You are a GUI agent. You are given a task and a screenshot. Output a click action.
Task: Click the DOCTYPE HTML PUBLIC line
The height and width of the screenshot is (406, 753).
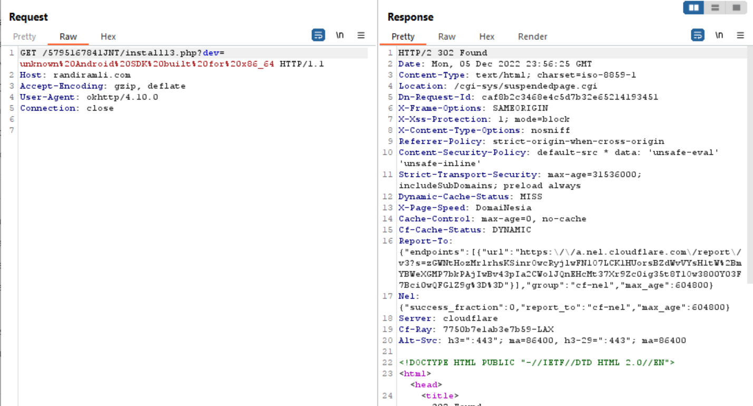(536, 362)
